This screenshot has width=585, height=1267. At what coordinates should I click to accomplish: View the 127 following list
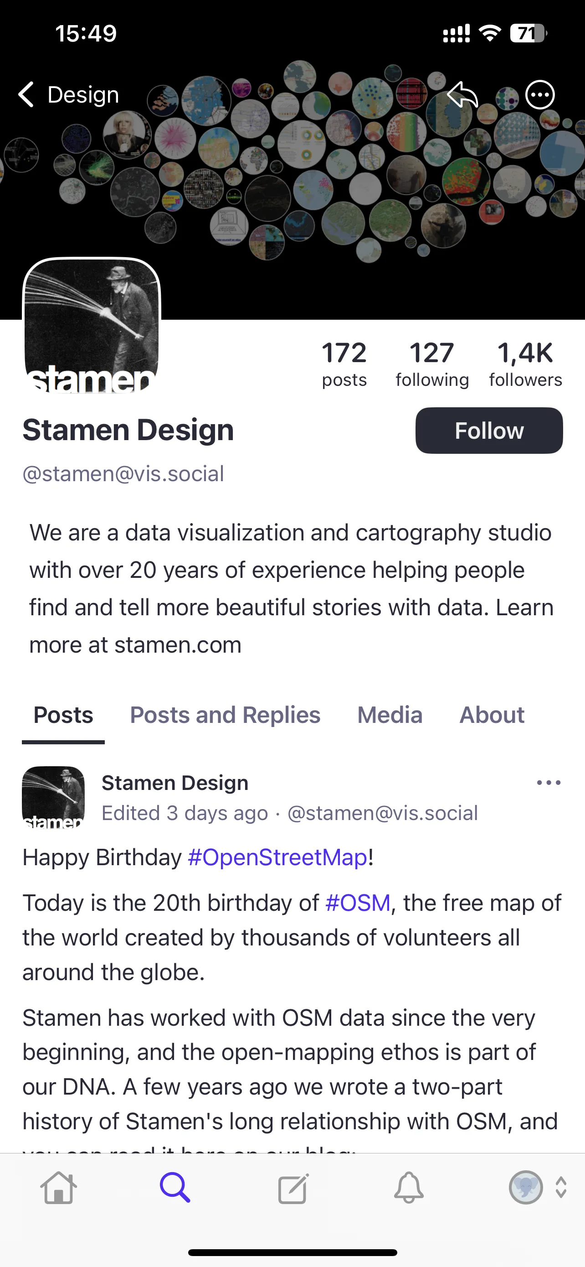(x=432, y=364)
